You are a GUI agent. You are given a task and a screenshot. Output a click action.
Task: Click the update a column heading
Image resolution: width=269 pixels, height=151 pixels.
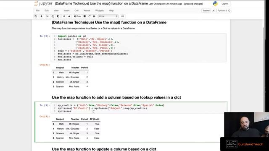pyautogui.click(x=104, y=149)
